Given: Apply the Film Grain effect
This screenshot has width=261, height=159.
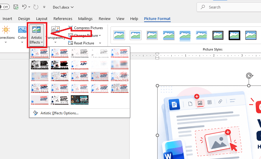Looking at the screenshot, I should point(80,76).
